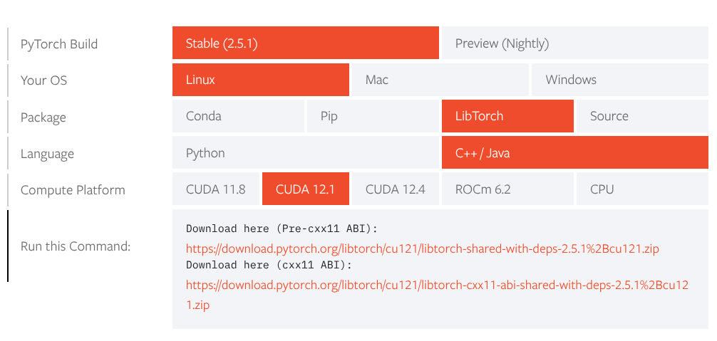
Task: Choose the LibTorch package
Action: pyautogui.click(x=507, y=116)
